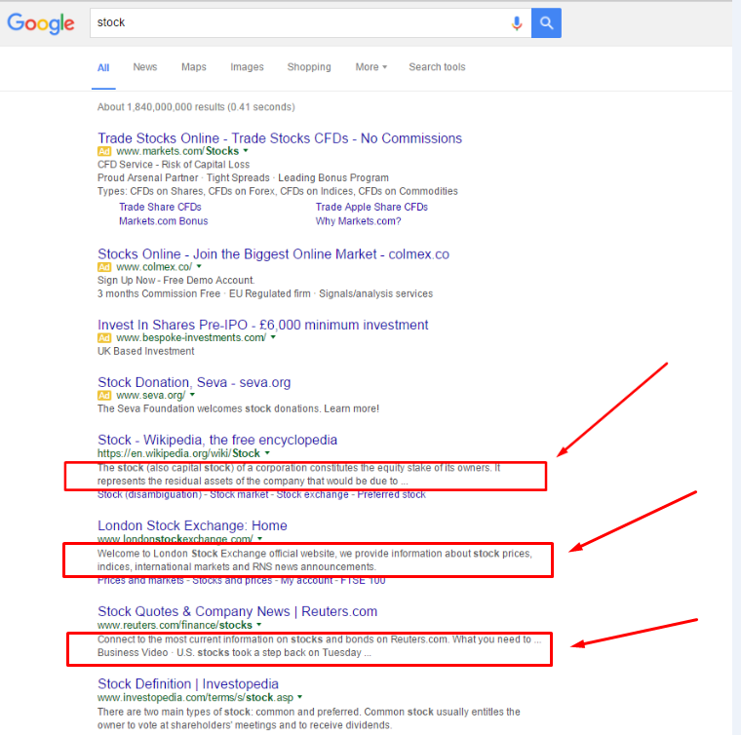This screenshot has height=735, width=741.
Task: Expand arrow next to investopedia.com URL
Action: pos(299,697)
